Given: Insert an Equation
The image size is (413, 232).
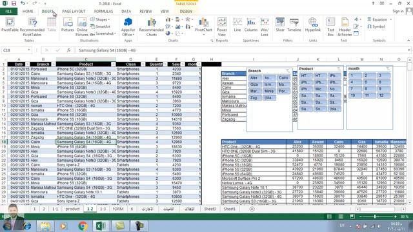Looking at the screenshot, I should 379,19.
